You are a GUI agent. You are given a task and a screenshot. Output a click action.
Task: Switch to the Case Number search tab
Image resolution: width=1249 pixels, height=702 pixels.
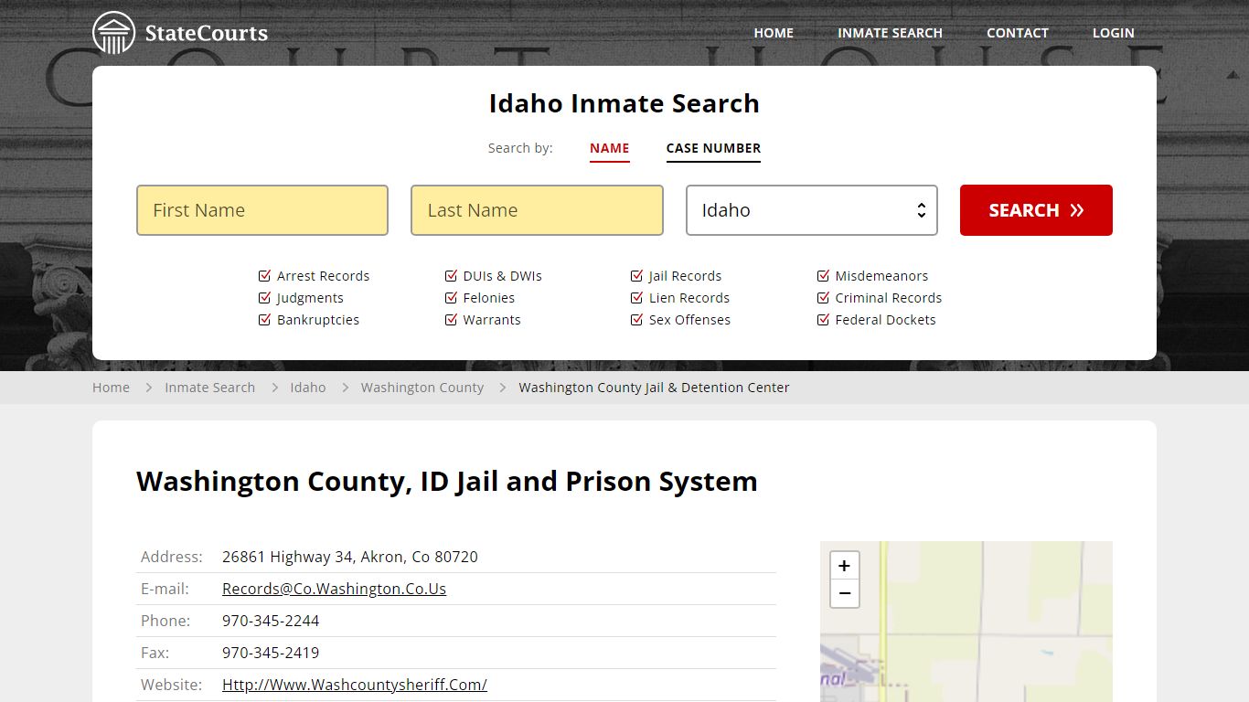(x=713, y=148)
